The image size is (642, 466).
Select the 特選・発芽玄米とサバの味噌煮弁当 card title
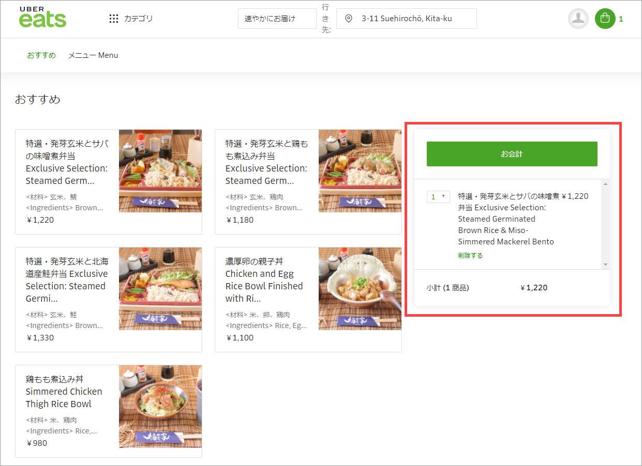(x=67, y=162)
